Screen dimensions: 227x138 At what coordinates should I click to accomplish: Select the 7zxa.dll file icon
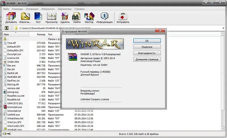[x=5, y=43]
